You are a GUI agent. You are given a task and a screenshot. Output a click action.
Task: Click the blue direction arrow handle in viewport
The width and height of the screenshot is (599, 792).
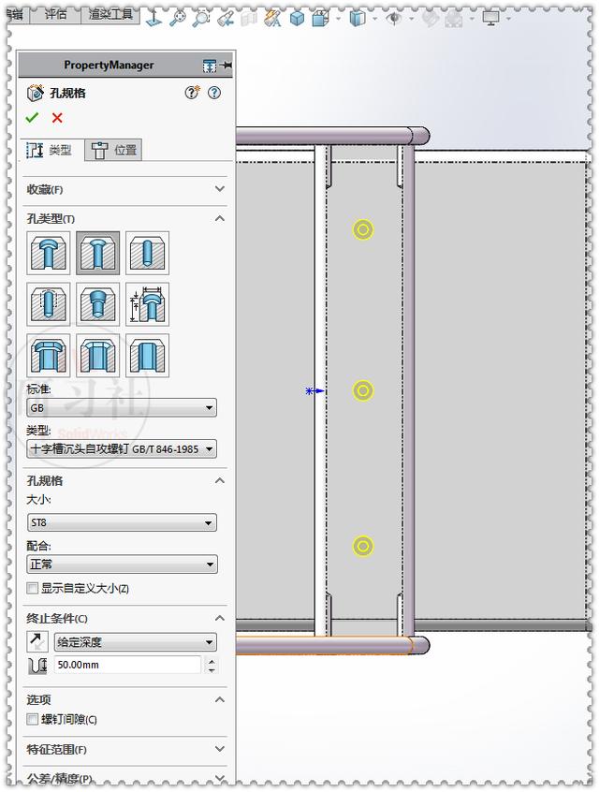point(314,390)
